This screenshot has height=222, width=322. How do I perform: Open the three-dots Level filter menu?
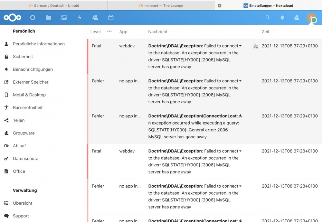click(x=109, y=31)
